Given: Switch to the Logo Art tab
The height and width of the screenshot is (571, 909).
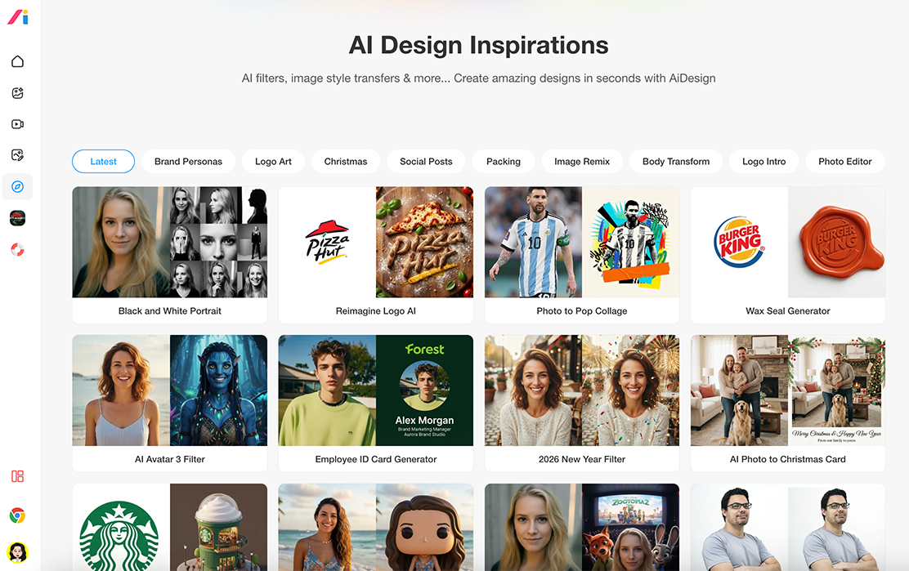Looking at the screenshot, I should [273, 162].
